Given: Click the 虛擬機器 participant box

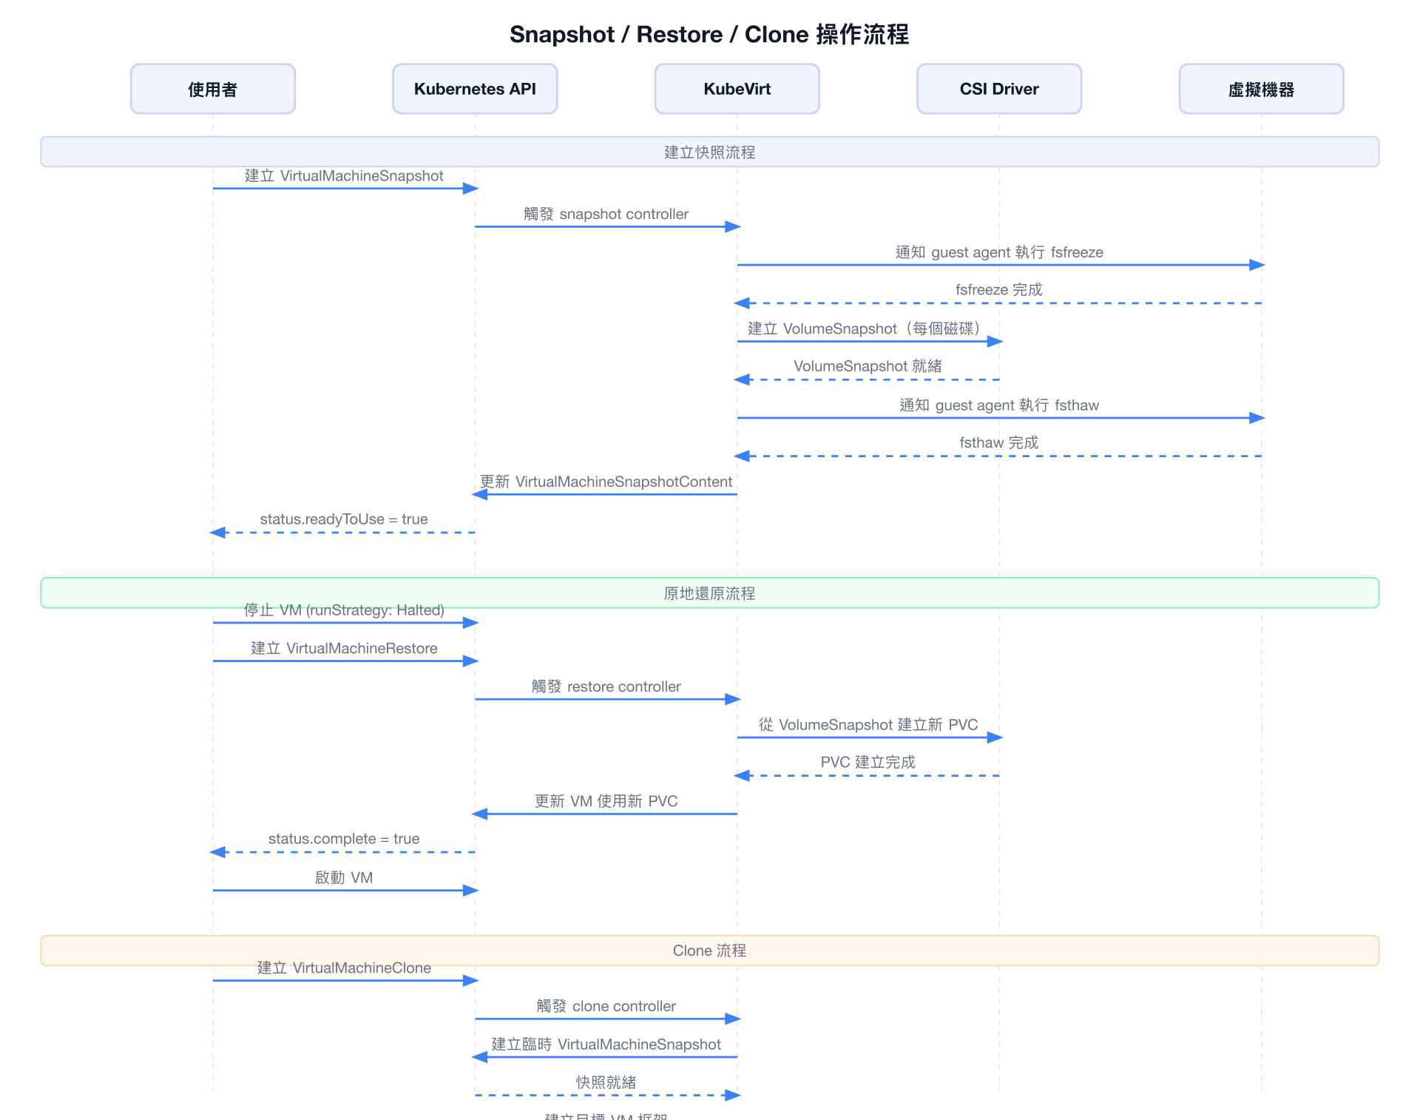Looking at the screenshot, I should 1262,89.
